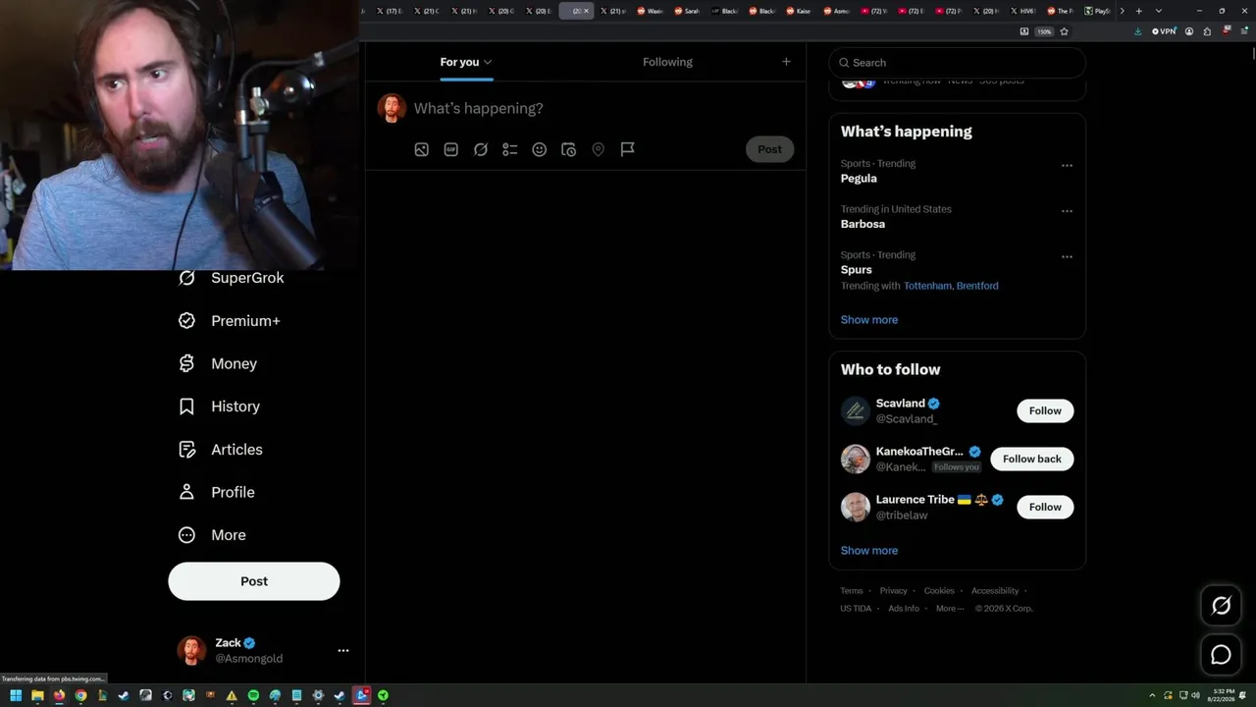Open the Terms footer link
1256x707 pixels.
tap(852, 591)
